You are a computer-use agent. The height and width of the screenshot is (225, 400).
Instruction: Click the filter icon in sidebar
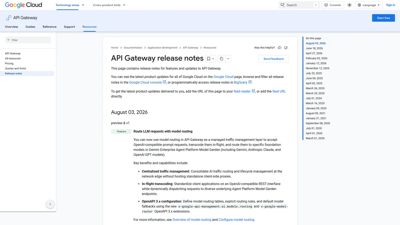[x=8, y=40]
